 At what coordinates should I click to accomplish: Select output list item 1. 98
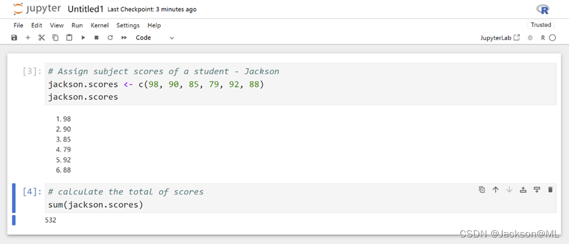coord(63,119)
